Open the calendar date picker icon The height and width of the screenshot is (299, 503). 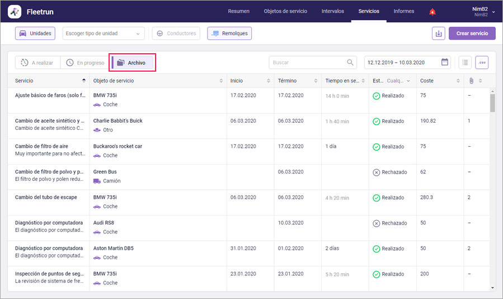[445, 62]
